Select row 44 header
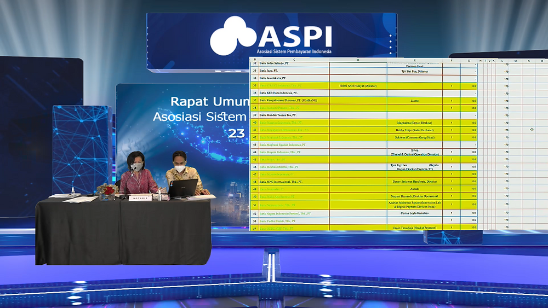The image size is (548, 308). 254,152
